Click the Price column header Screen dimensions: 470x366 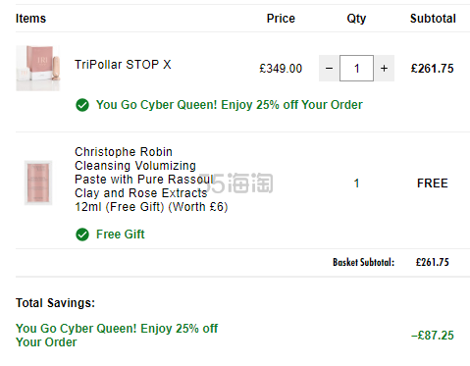[x=281, y=19]
